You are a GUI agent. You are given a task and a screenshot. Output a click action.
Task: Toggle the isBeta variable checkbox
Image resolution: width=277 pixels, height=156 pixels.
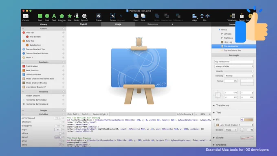point(60,145)
